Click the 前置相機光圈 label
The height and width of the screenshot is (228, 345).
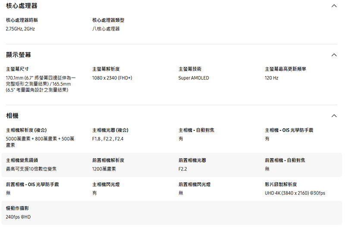pyautogui.click(x=192, y=160)
